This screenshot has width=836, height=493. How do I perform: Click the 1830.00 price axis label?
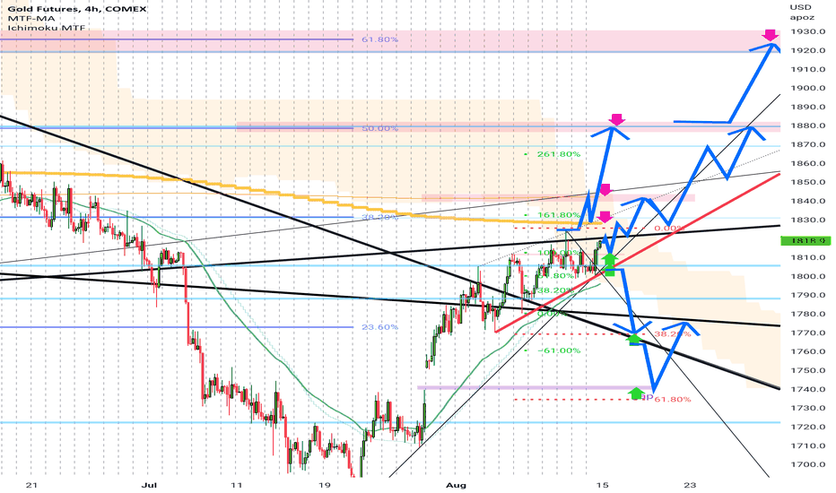click(x=807, y=220)
